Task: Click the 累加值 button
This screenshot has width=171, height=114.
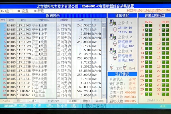Action: (x=87, y=101)
